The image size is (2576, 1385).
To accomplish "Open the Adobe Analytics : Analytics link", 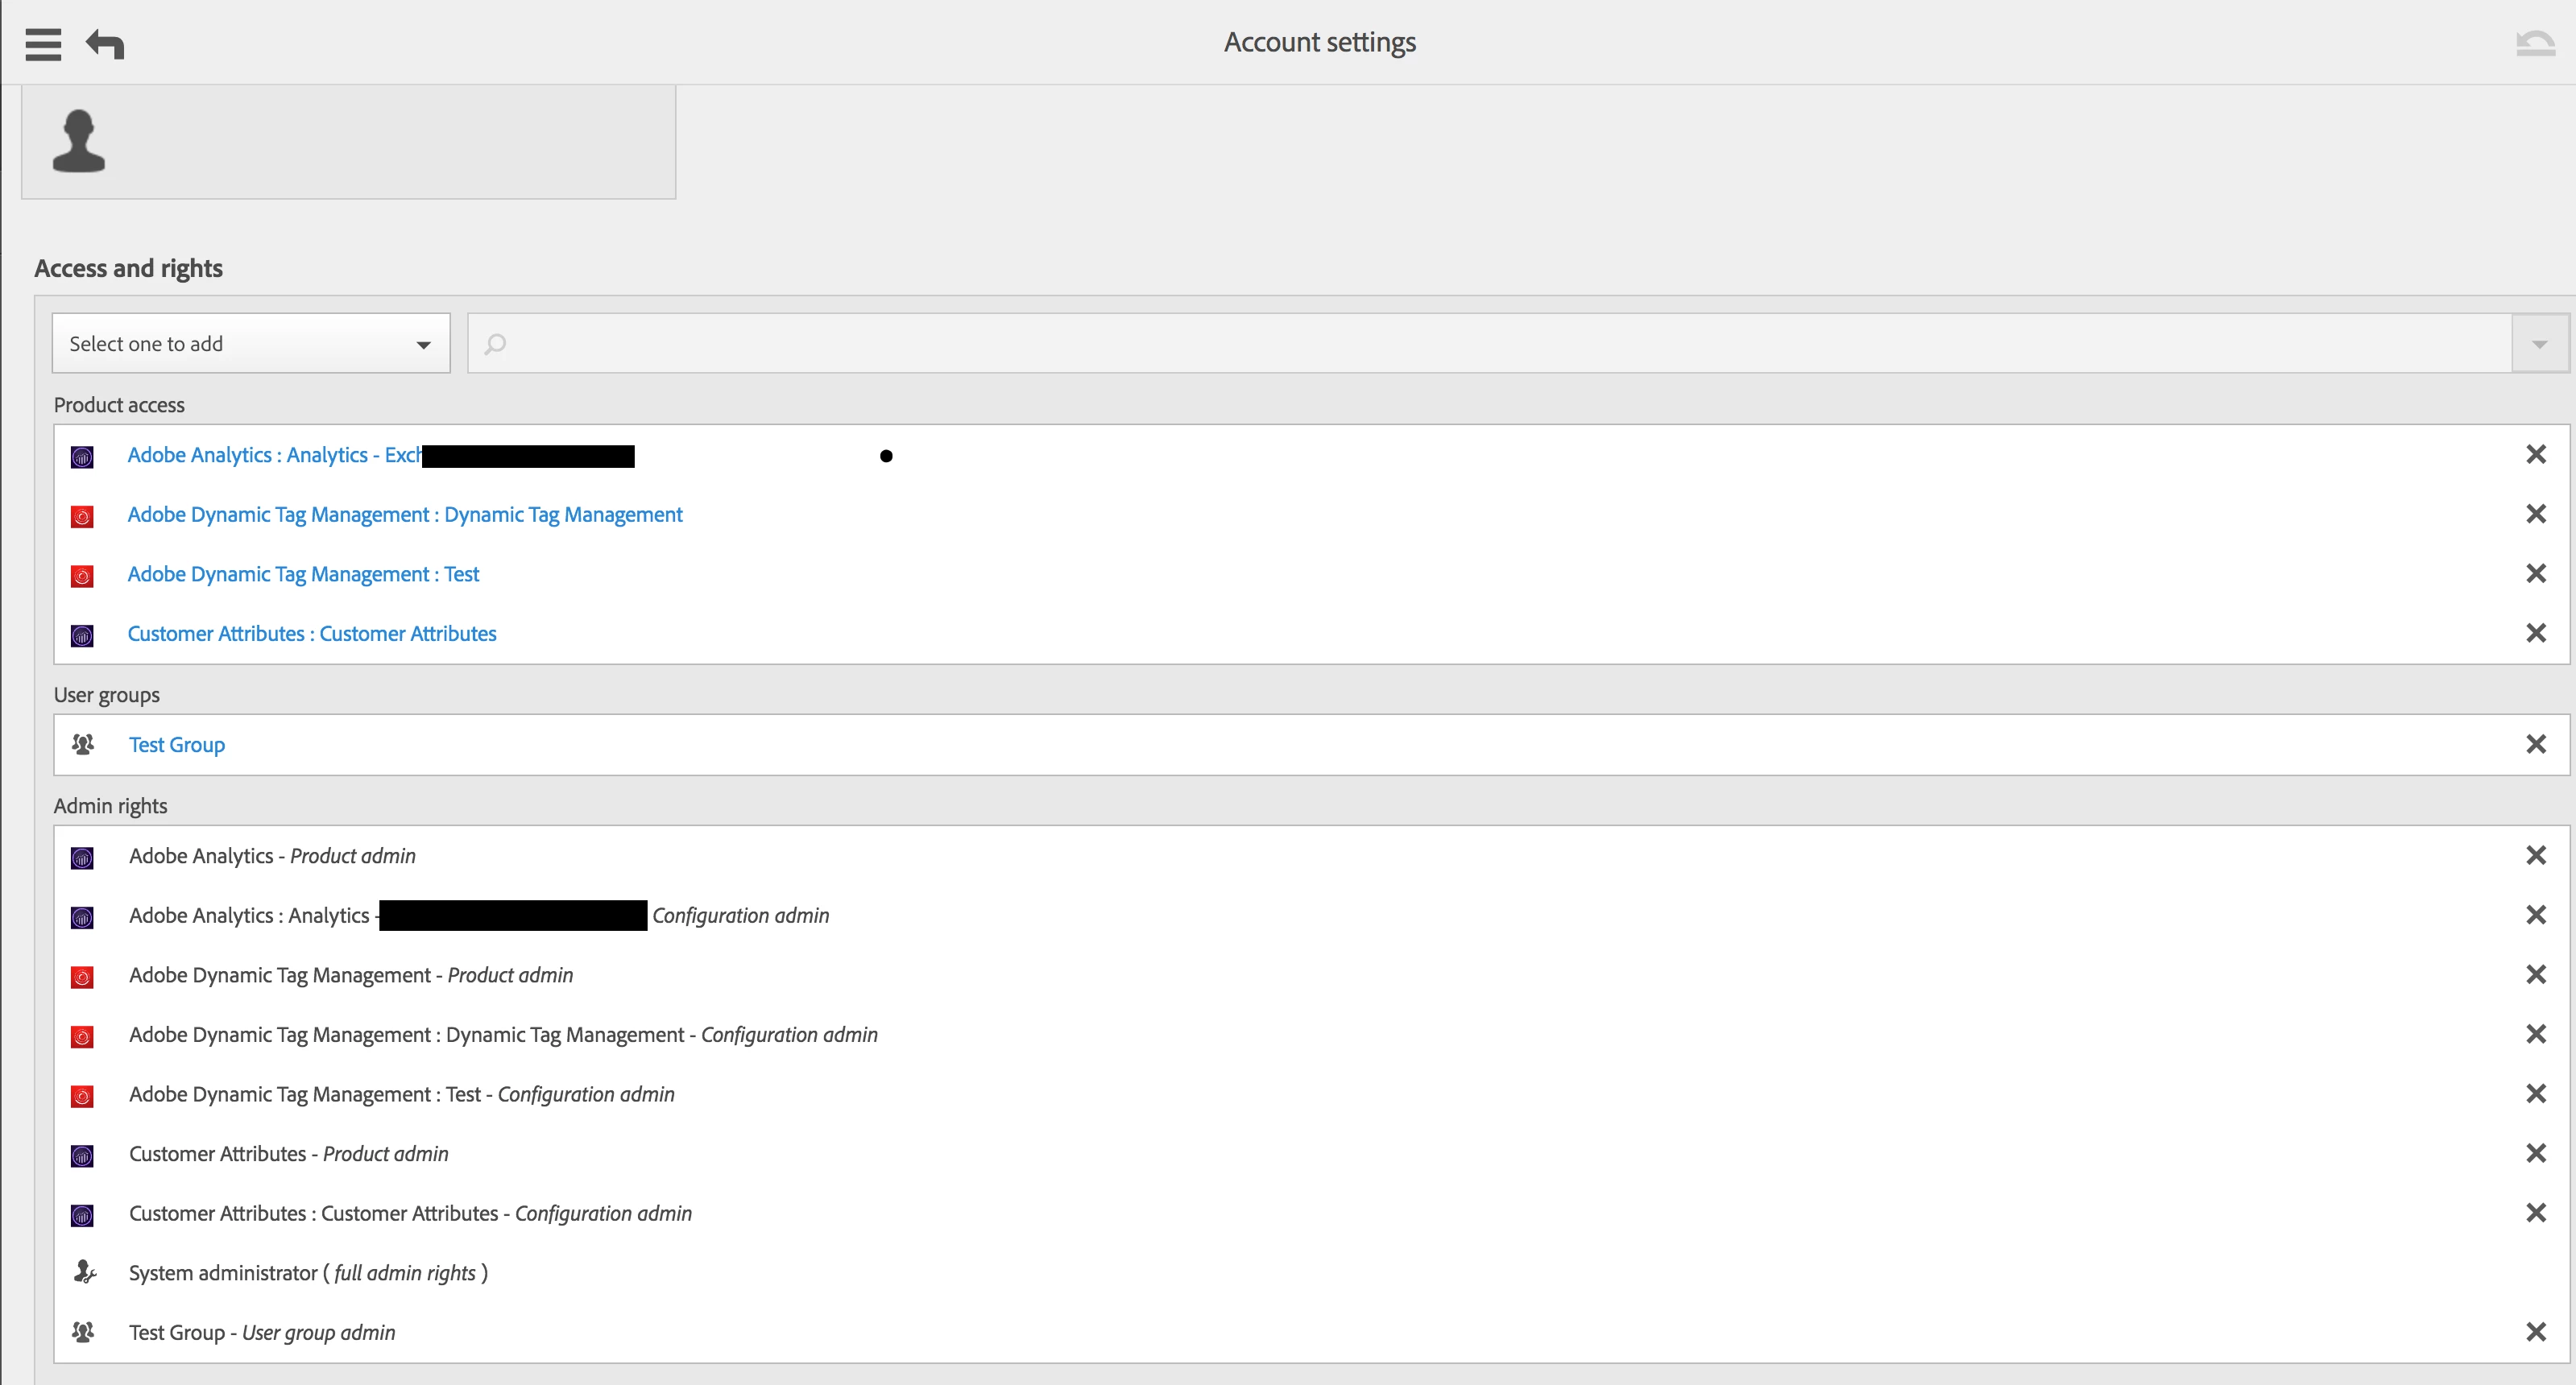I will pyautogui.click(x=274, y=455).
